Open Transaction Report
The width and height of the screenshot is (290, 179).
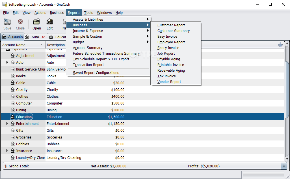pos(108,65)
